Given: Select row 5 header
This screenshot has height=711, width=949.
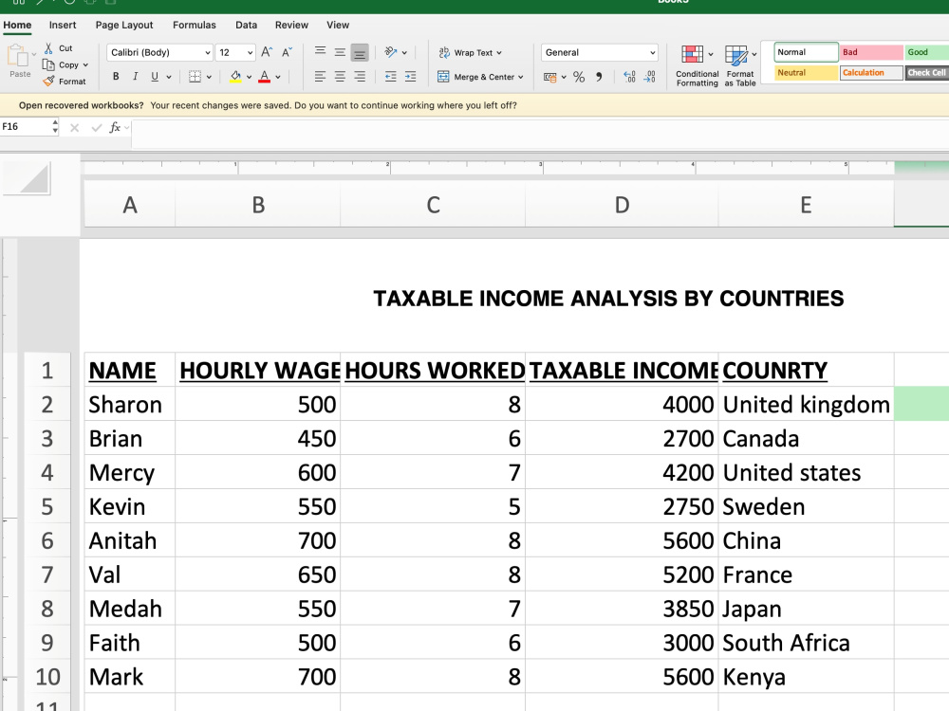Looking at the screenshot, I should [x=47, y=506].
